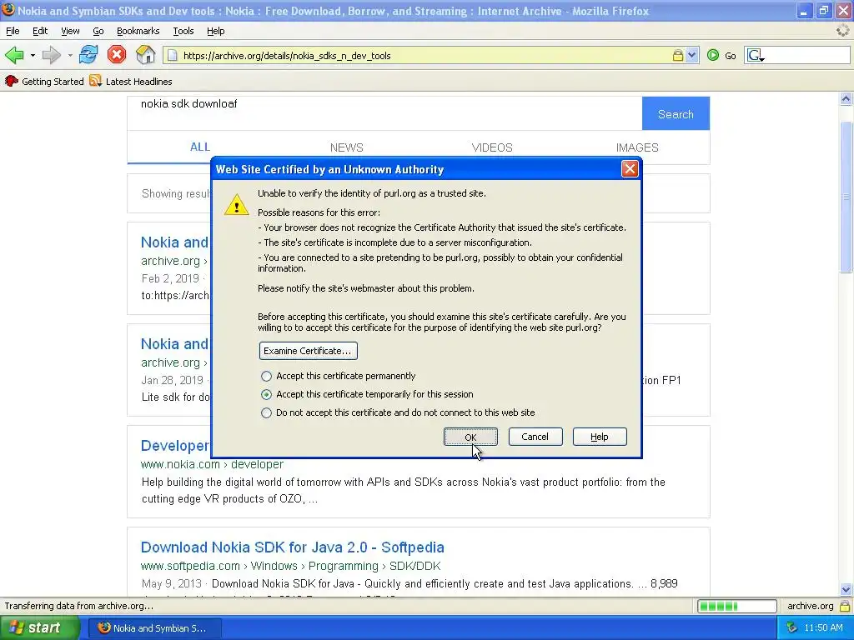
Task: Open the Help menu
Action: [x=216, y=31]
